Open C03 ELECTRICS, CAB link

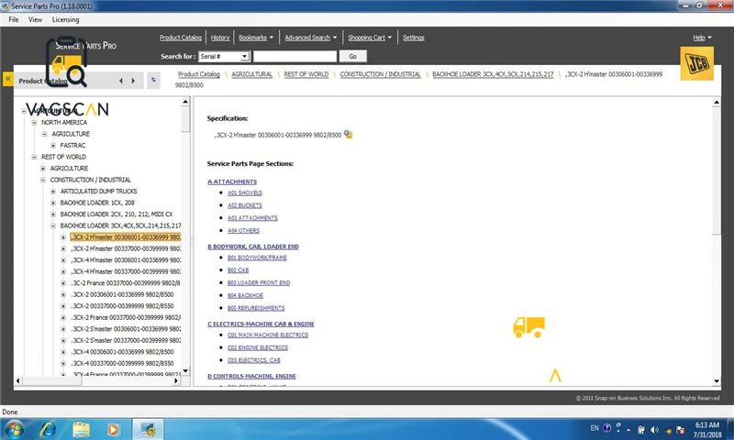(x=254, y=360)
